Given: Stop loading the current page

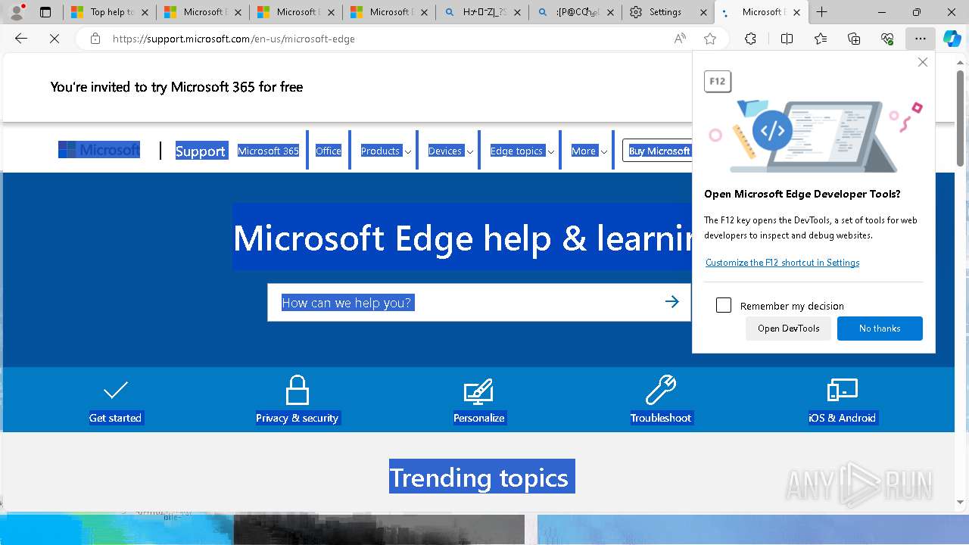Looking at the screenshot, I should [x=55, y=39].
